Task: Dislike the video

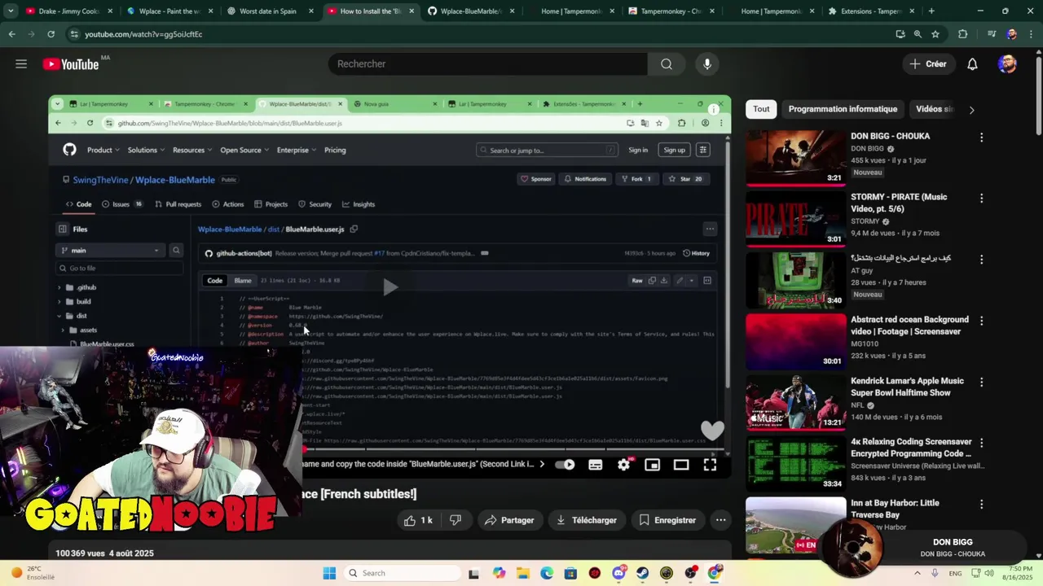Action: click(x=455, y=520)
